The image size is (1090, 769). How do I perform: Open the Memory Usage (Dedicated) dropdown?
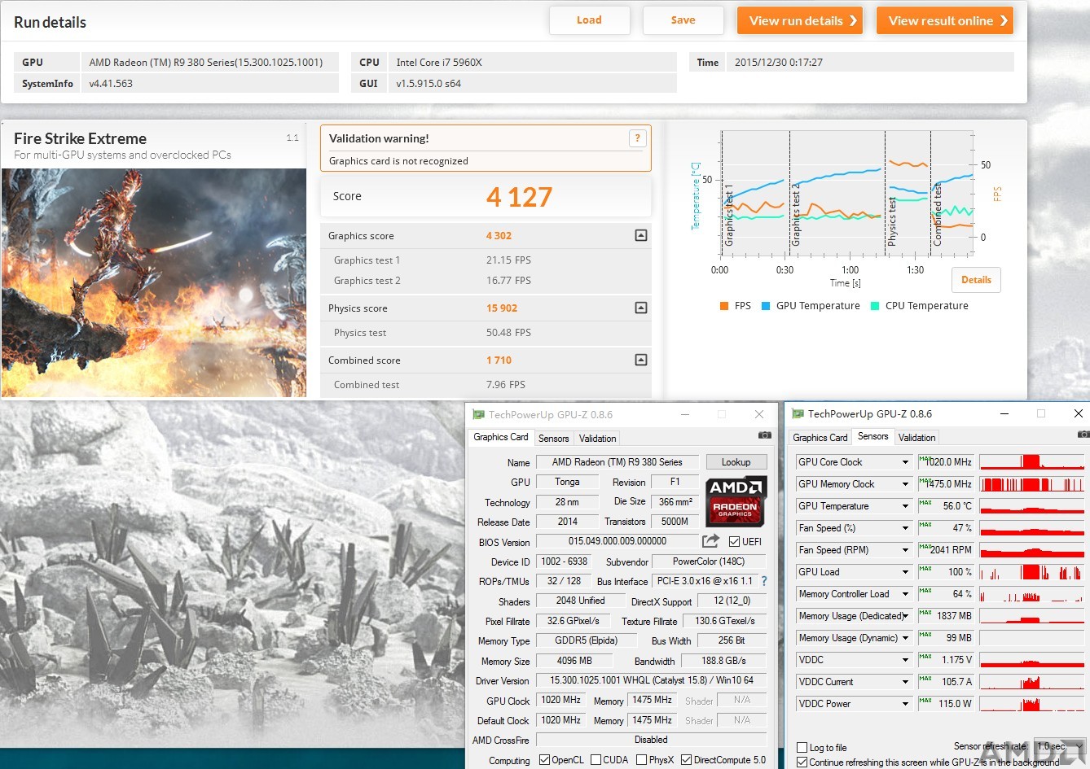(905, 616)
